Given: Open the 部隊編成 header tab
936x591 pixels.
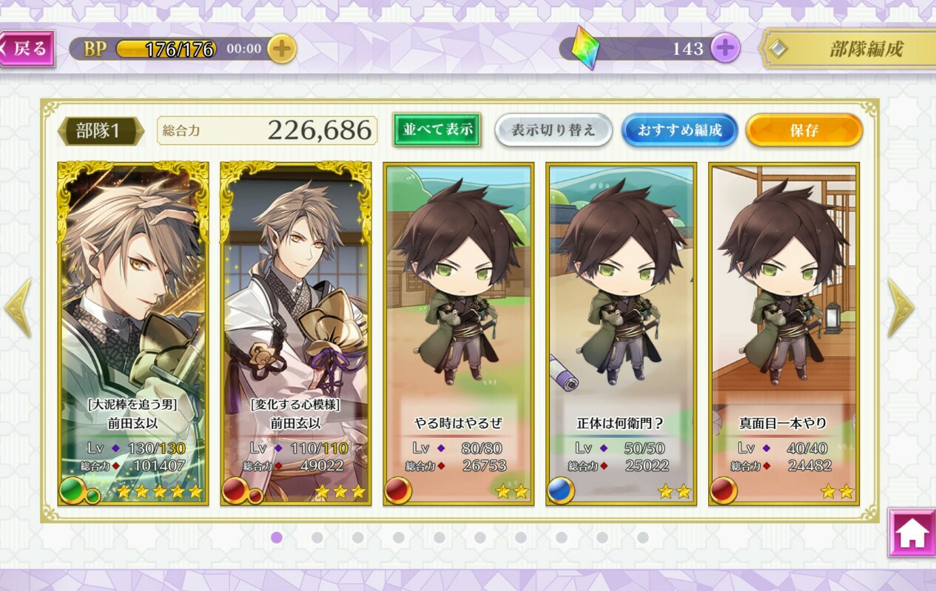Looking at the screenshot, I should 848,49.
